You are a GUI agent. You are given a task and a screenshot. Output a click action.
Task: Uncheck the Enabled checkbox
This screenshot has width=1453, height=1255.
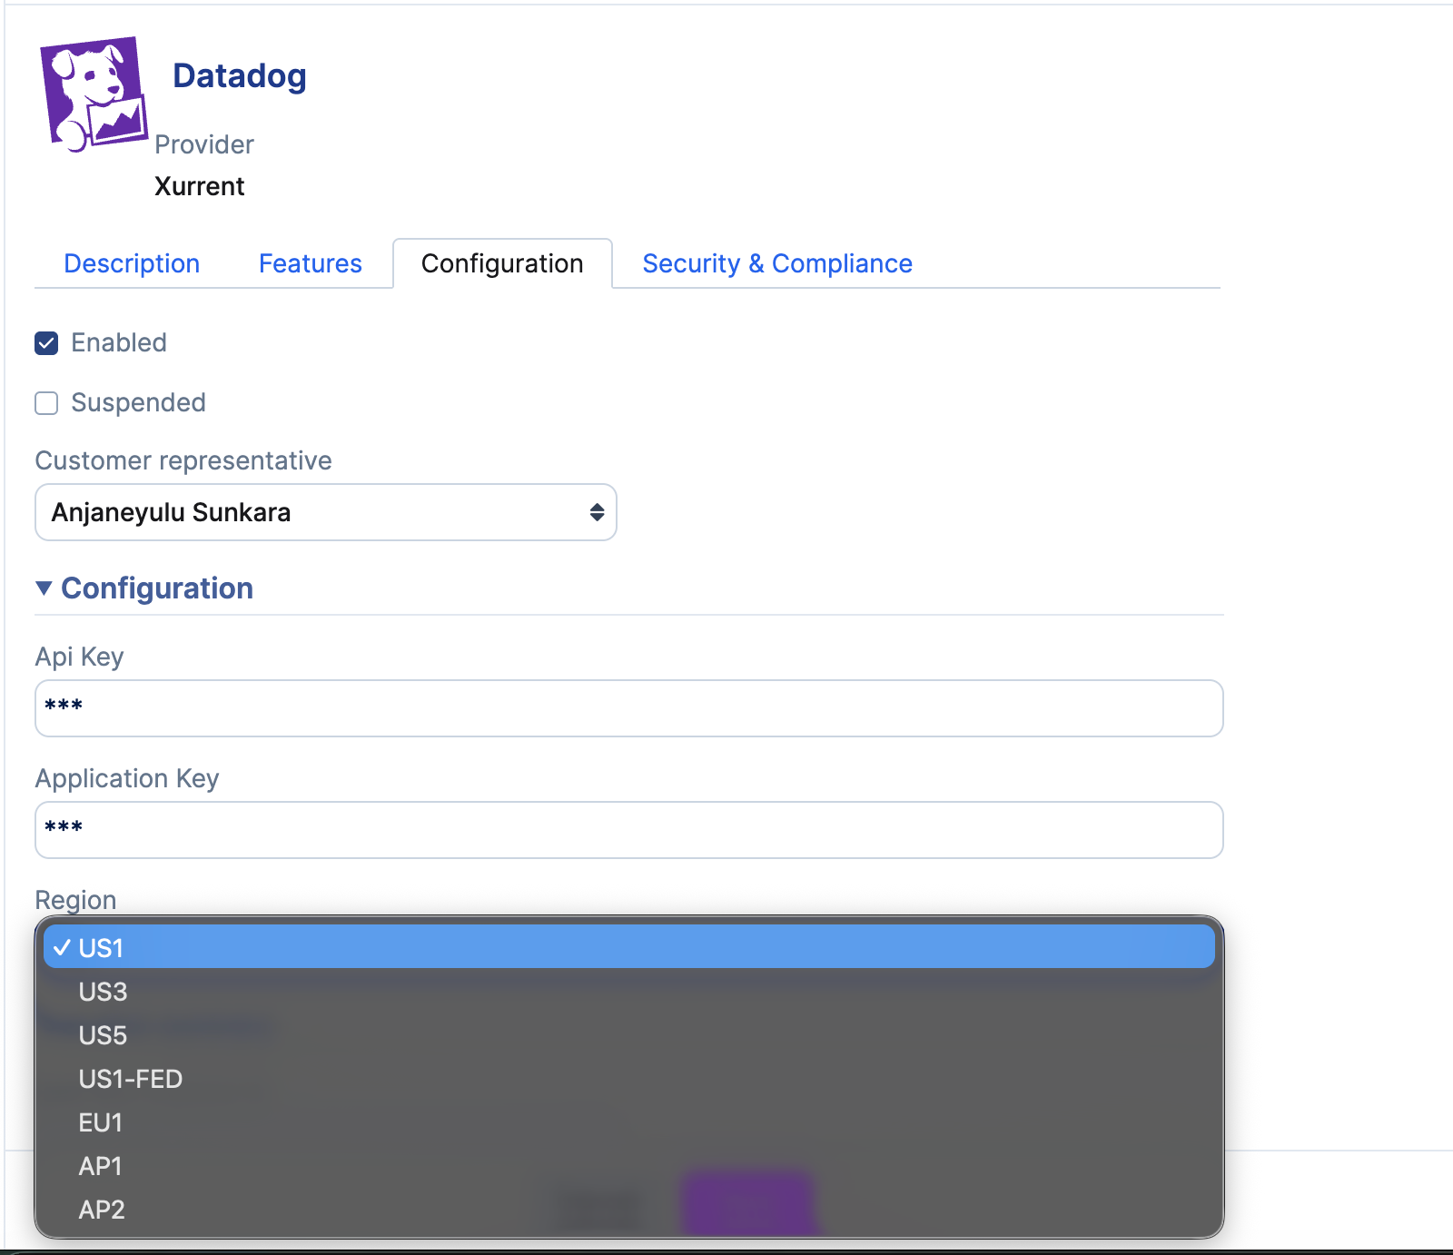click(46, 343)
